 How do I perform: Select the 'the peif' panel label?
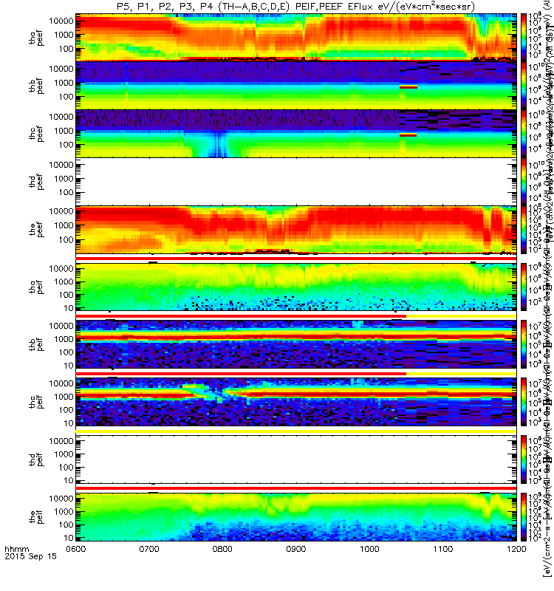point(36,516)
